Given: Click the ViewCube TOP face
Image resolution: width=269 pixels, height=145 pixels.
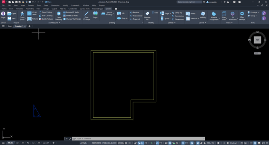Looking at the screenshot, I should (257, 40).
